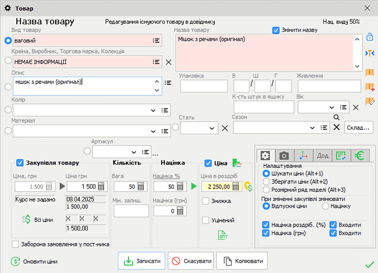378x273 pixels.
Task: Click the open padlock icon
Action: tap(369, 37)
